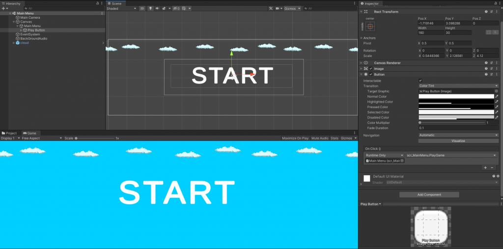This screenshot has width=503, height=249.
Task: Remove the On Click entry with minus
Action: (x=492, y=167)
